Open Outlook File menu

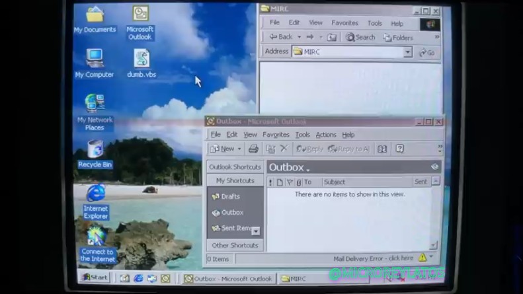(216, 134)
